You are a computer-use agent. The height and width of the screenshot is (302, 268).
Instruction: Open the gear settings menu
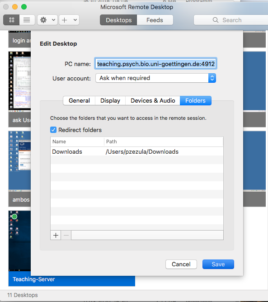pos(43,20)
